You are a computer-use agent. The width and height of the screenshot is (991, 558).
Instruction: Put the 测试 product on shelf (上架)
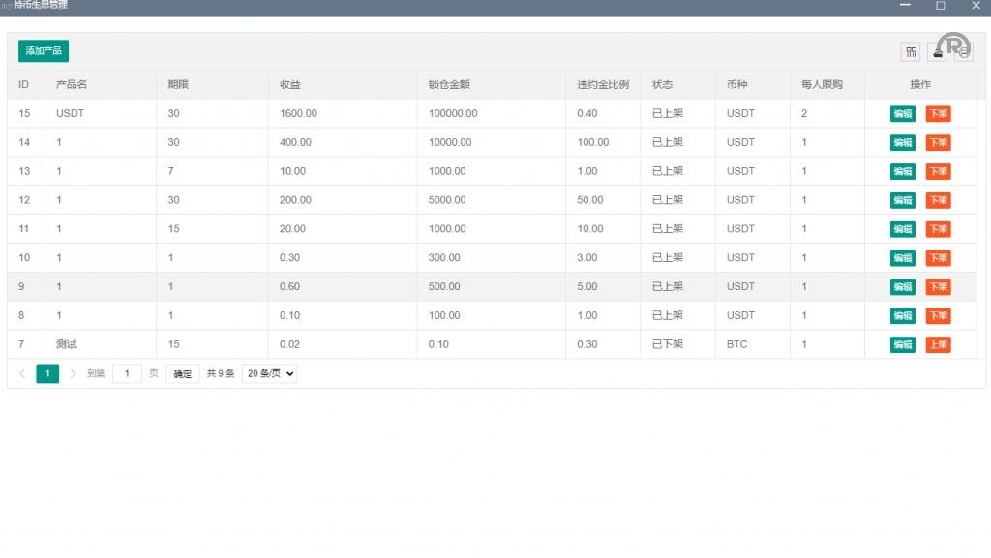click(x=938, y=345)
